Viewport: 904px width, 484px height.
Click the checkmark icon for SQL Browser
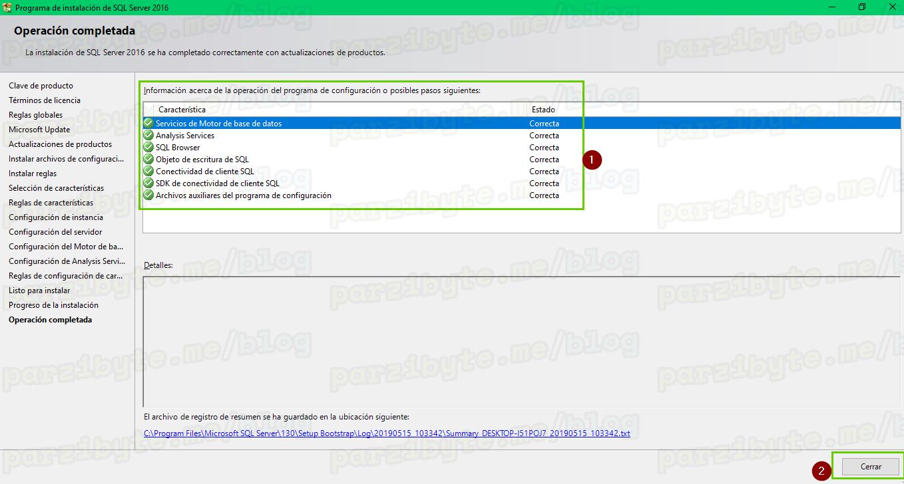point(148,147)
